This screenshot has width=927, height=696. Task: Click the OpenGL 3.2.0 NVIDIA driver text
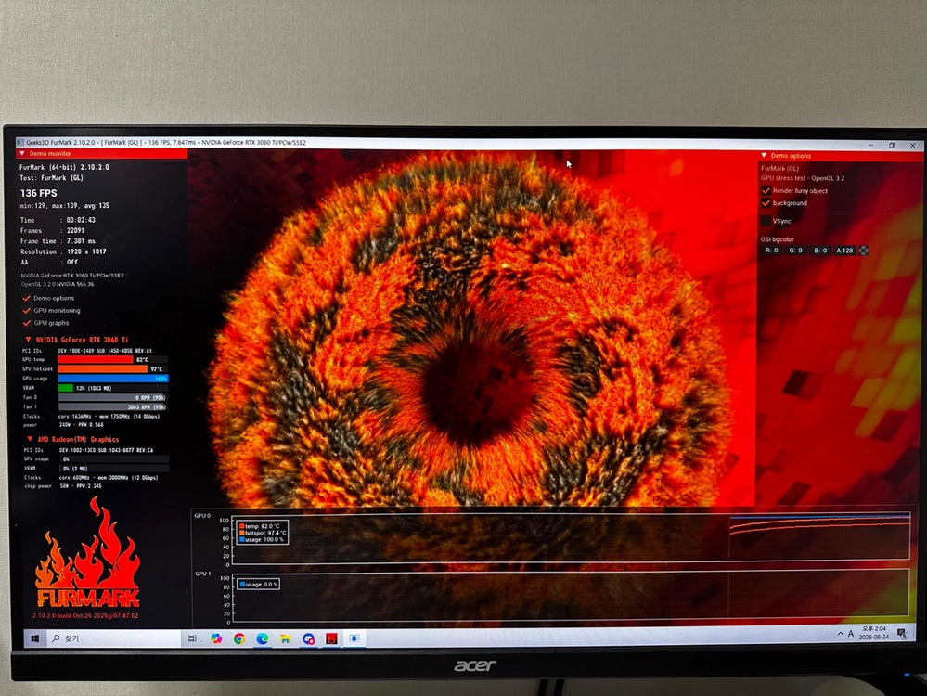[x=58, y=284]
